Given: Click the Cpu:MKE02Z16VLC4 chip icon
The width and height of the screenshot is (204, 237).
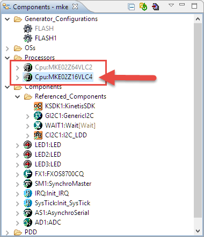Looking at the screenshot, I should 28,77.
